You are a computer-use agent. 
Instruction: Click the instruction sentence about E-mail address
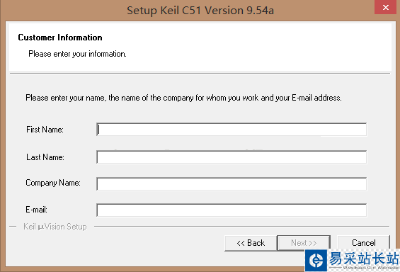coord(183,98)
